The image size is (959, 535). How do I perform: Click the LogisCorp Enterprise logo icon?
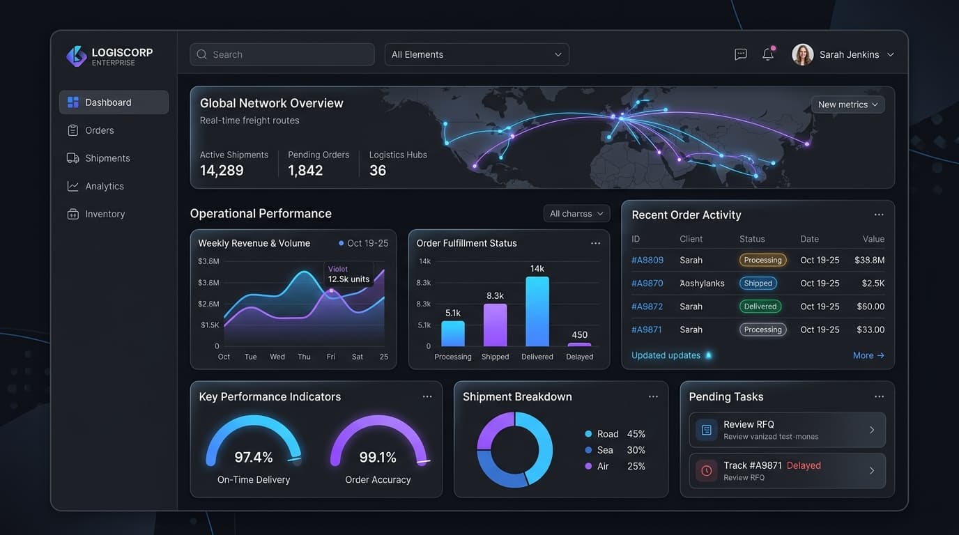[x=77, y=56]
